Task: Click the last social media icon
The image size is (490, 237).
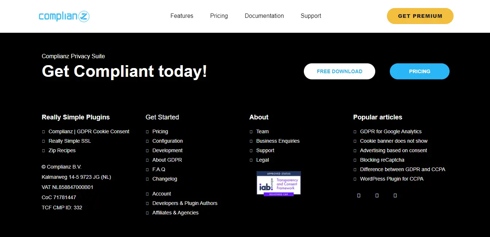Action: click(x=395, y=195)
